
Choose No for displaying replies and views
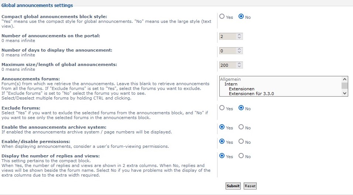pyautogui.click(x=241, y=156)
